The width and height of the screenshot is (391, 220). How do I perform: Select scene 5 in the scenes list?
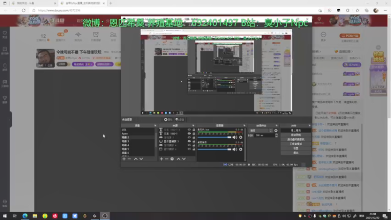[x=138, y=149]
